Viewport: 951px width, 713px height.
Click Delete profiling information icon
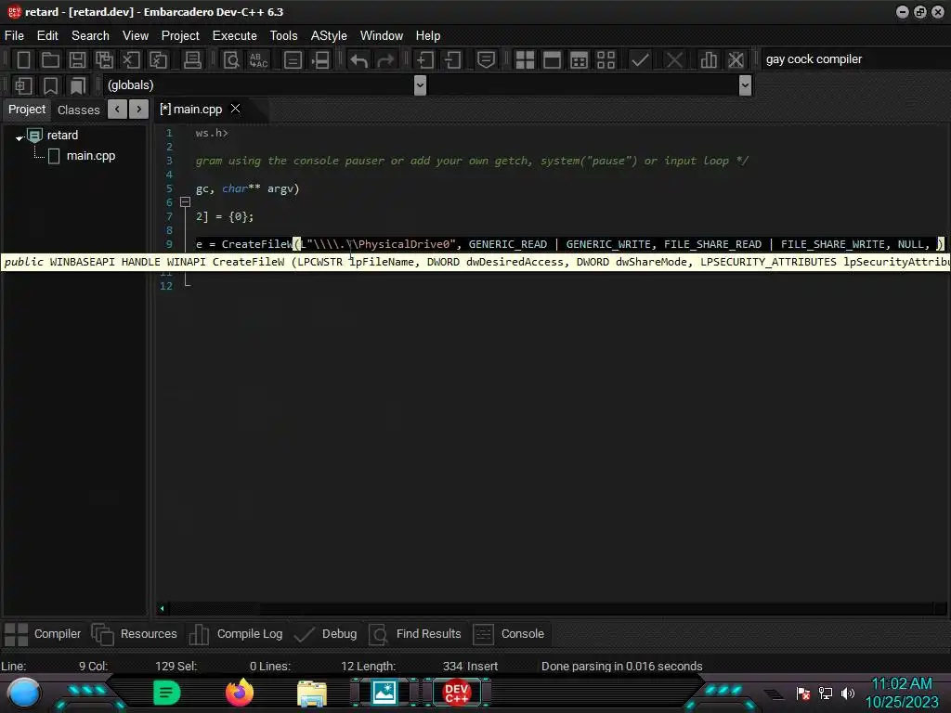coord(736,60)
